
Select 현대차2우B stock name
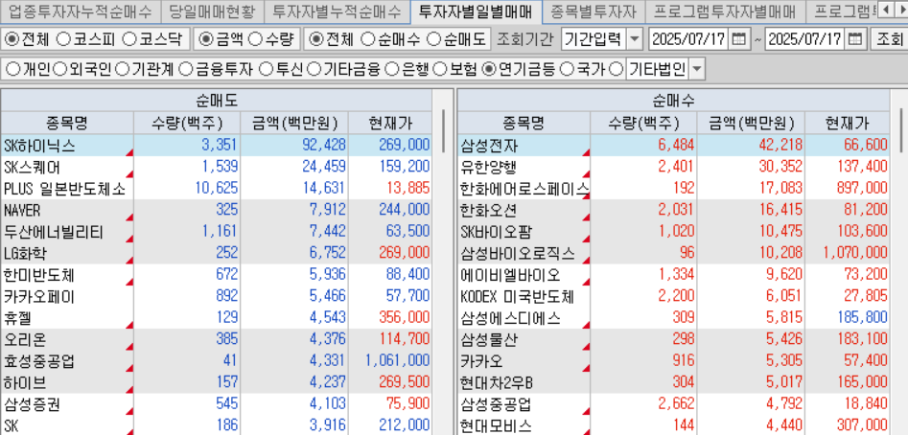tap(497, 383)
